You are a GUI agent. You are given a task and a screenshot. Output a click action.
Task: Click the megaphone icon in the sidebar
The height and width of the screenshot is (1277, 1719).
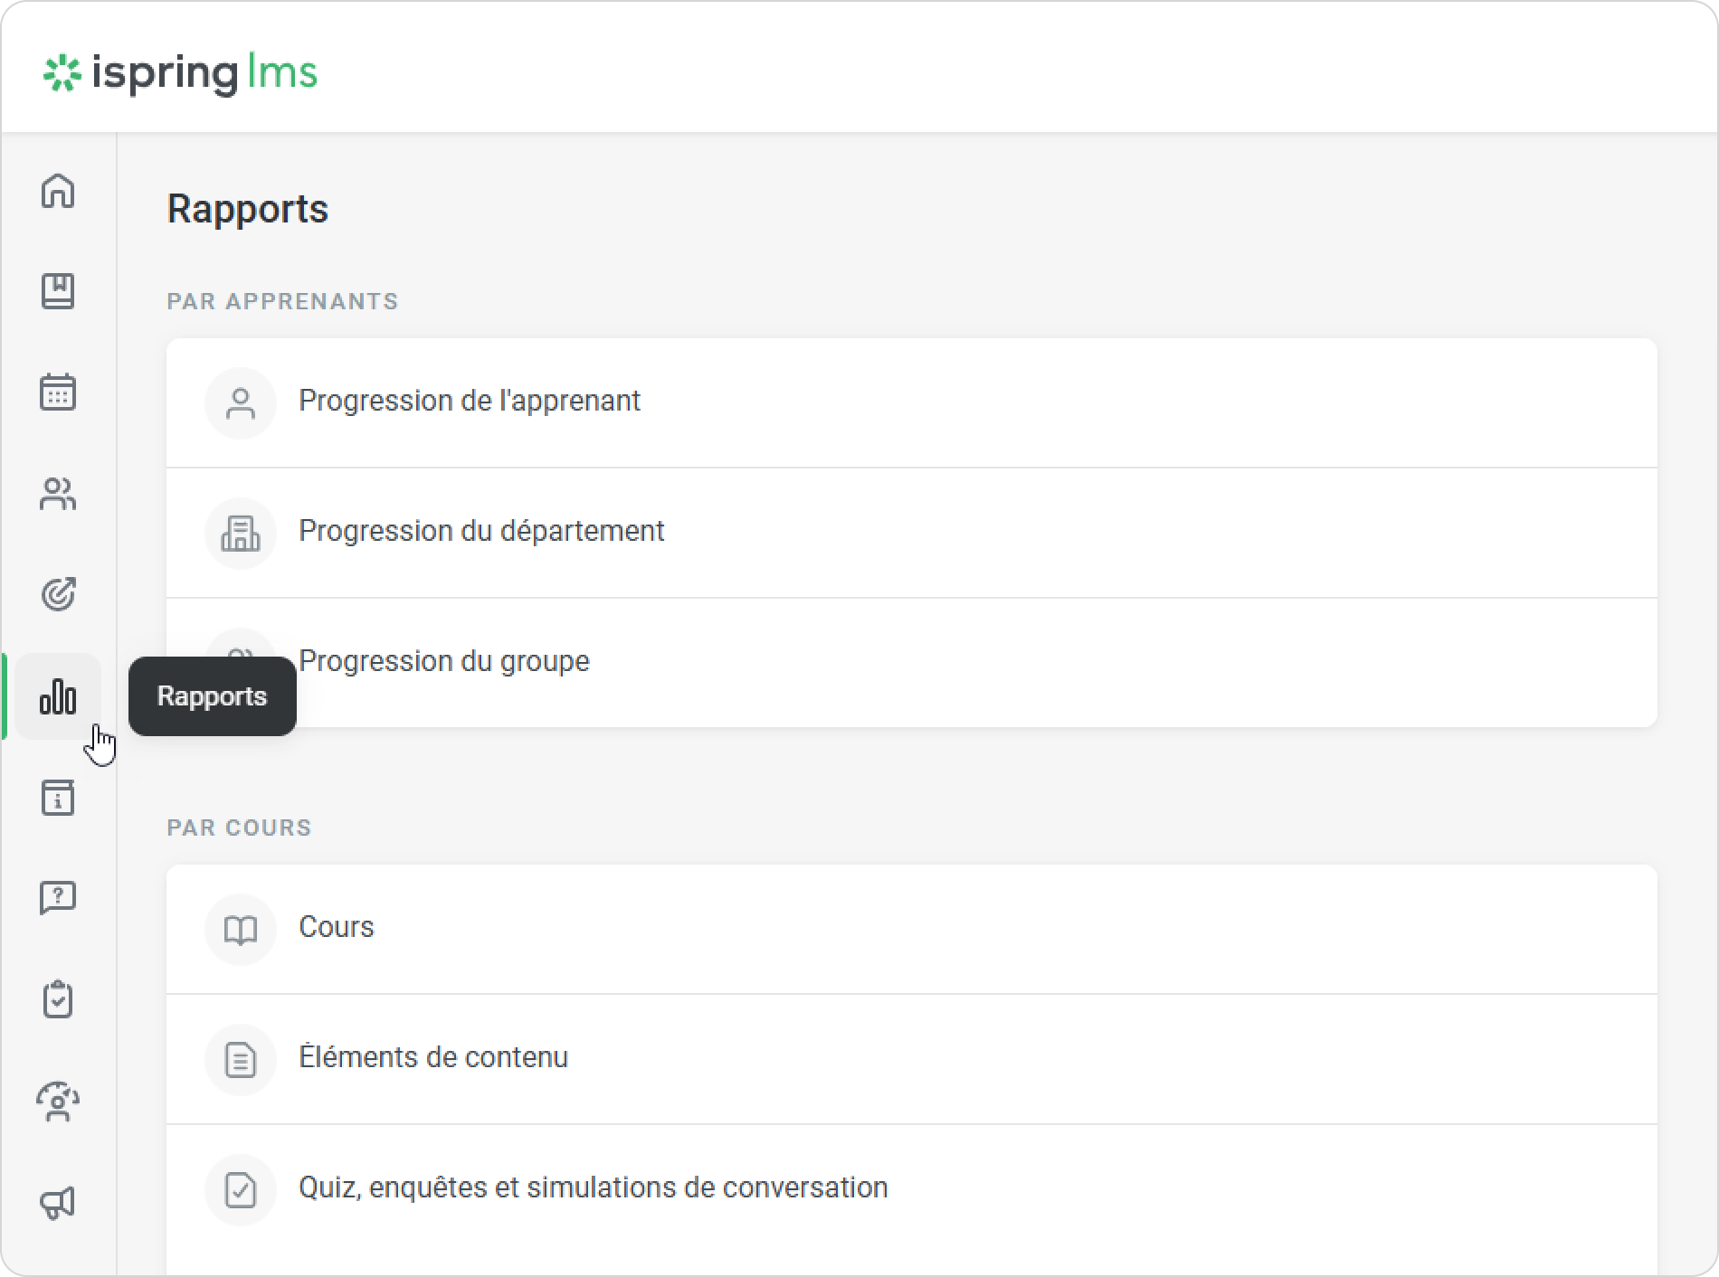tap(58, 1203)
